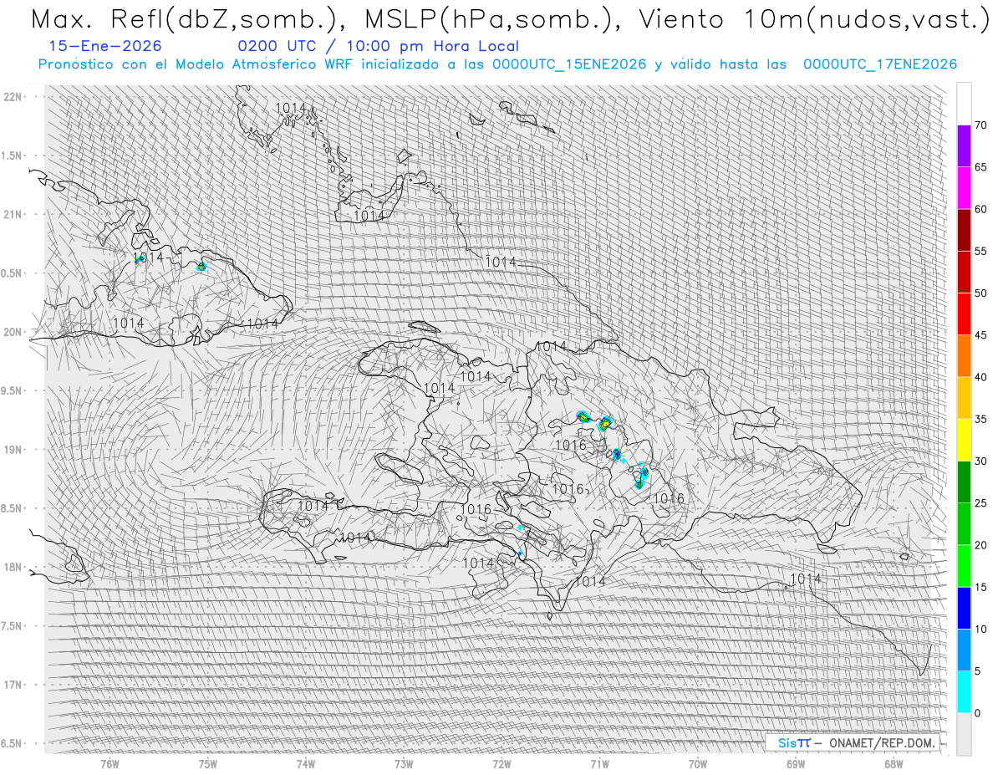Click the colorbar value '40'

[981, 377]
